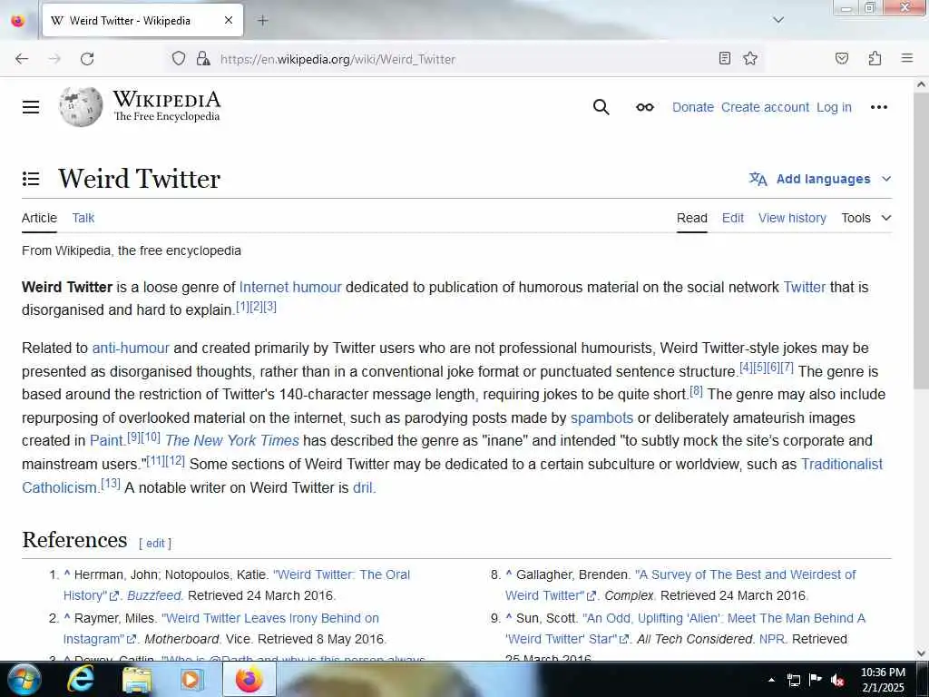This screenshot has width=929, height=697.
Task: Click the network tray icon
Action: pos(793,680)
